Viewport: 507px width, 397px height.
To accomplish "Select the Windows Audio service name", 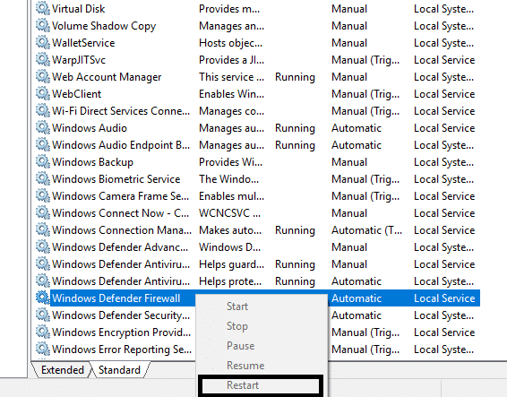I will pos(90,128).
